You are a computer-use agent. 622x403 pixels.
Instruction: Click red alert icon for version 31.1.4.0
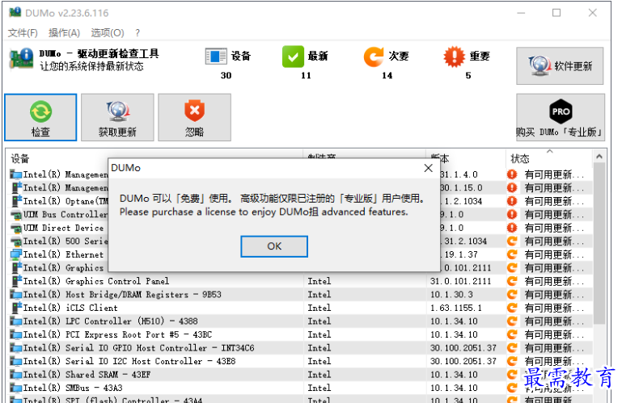(512, 174)
